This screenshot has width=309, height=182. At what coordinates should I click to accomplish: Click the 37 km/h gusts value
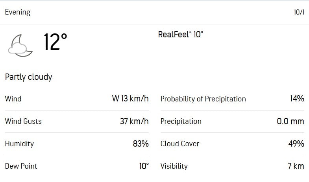[x=134, y=121]
